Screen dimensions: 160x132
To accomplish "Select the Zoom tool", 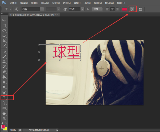I will click(x=4, y=118).
